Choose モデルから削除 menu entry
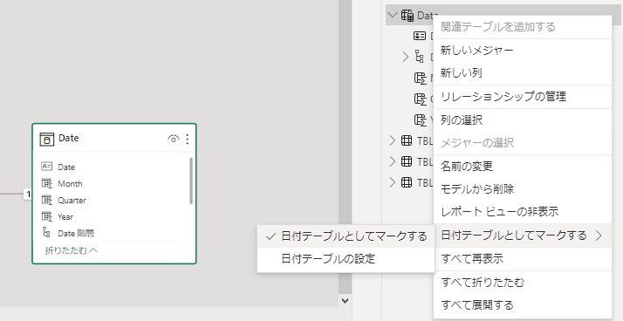623x321 pixels. [522, 188]
